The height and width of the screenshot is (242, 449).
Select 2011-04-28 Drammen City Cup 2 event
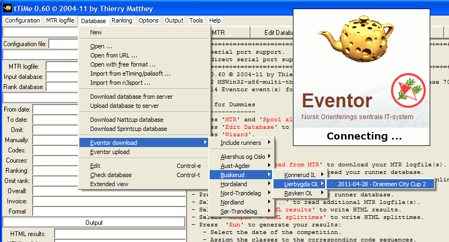click(382, 184)
